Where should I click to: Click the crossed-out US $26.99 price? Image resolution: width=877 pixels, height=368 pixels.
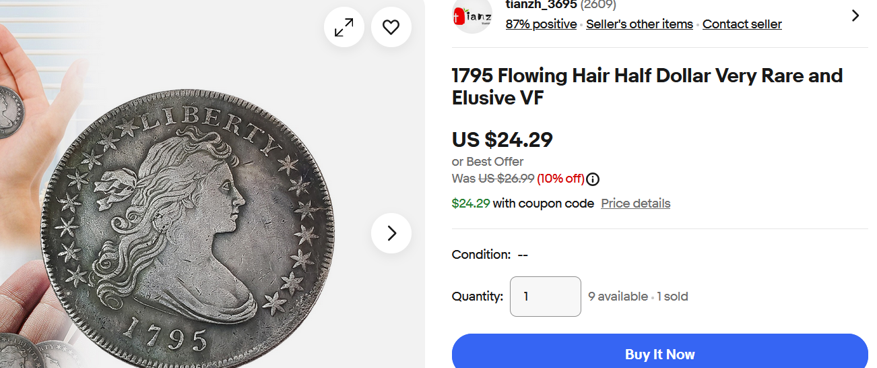click(x=506, y=179)
